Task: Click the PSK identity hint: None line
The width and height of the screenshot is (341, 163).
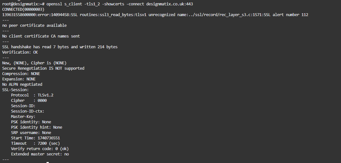Action: [x=36, y=127]
